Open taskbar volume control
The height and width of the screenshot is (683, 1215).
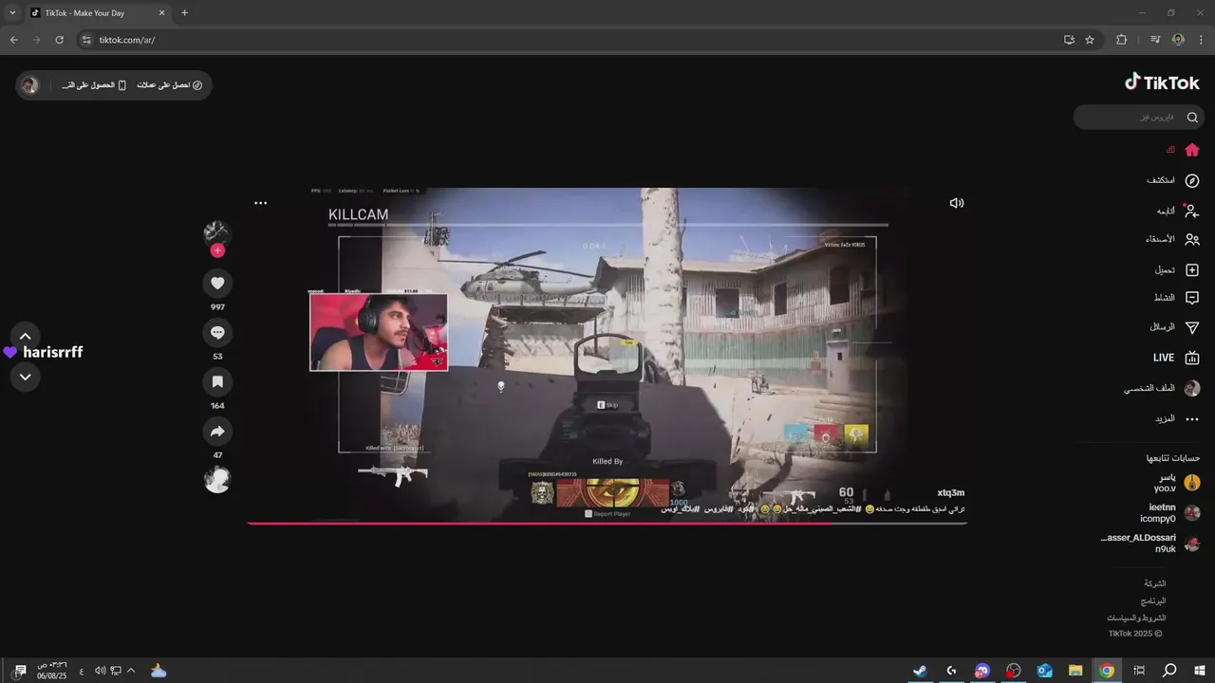tap(100, 671)
